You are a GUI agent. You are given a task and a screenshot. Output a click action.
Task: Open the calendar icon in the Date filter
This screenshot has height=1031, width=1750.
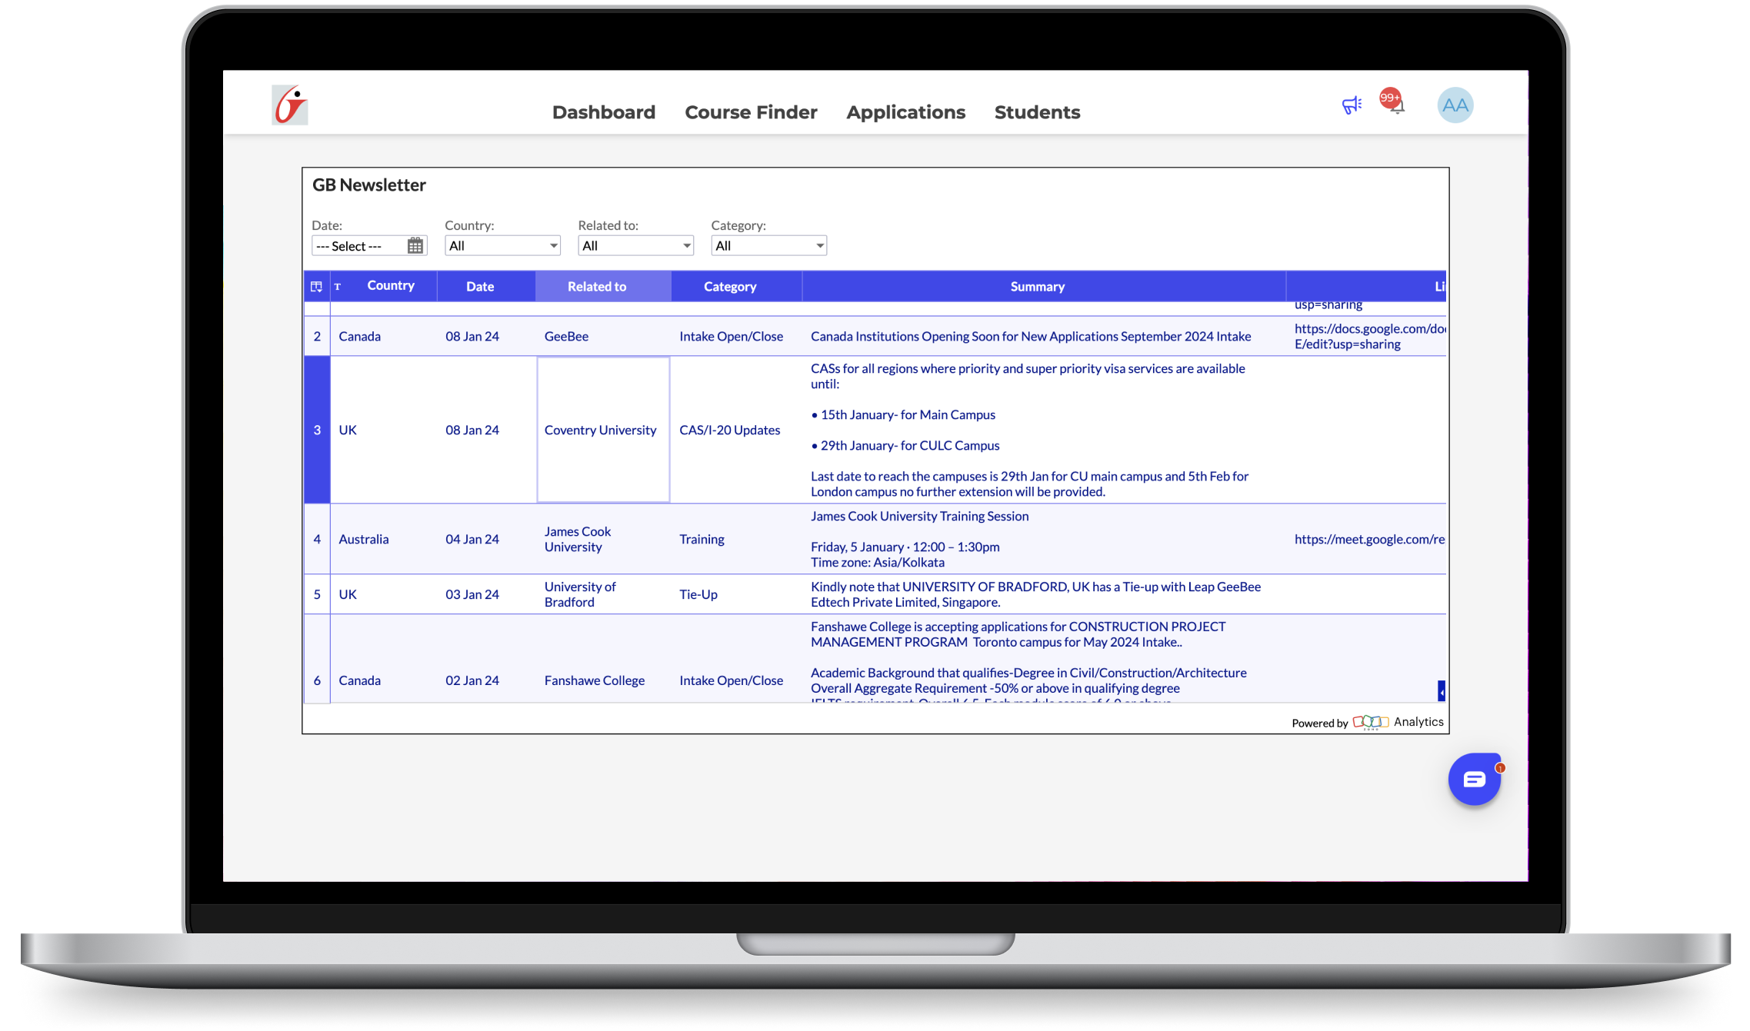(415, 246)
